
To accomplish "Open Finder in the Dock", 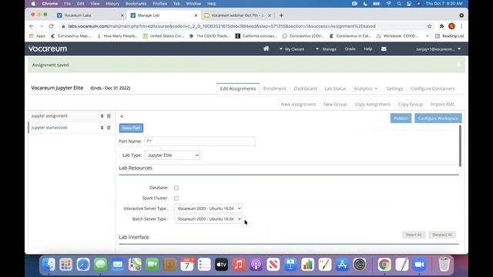I will pyautogui.click(x=49, y=265).
